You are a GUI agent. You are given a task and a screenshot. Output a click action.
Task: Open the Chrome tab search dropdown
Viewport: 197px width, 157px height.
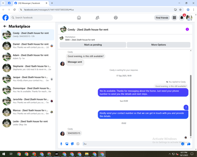coord(3,3)
